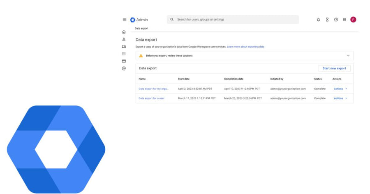Click the Actions column header
Screen dimensions: 370x194
point(337,79)
